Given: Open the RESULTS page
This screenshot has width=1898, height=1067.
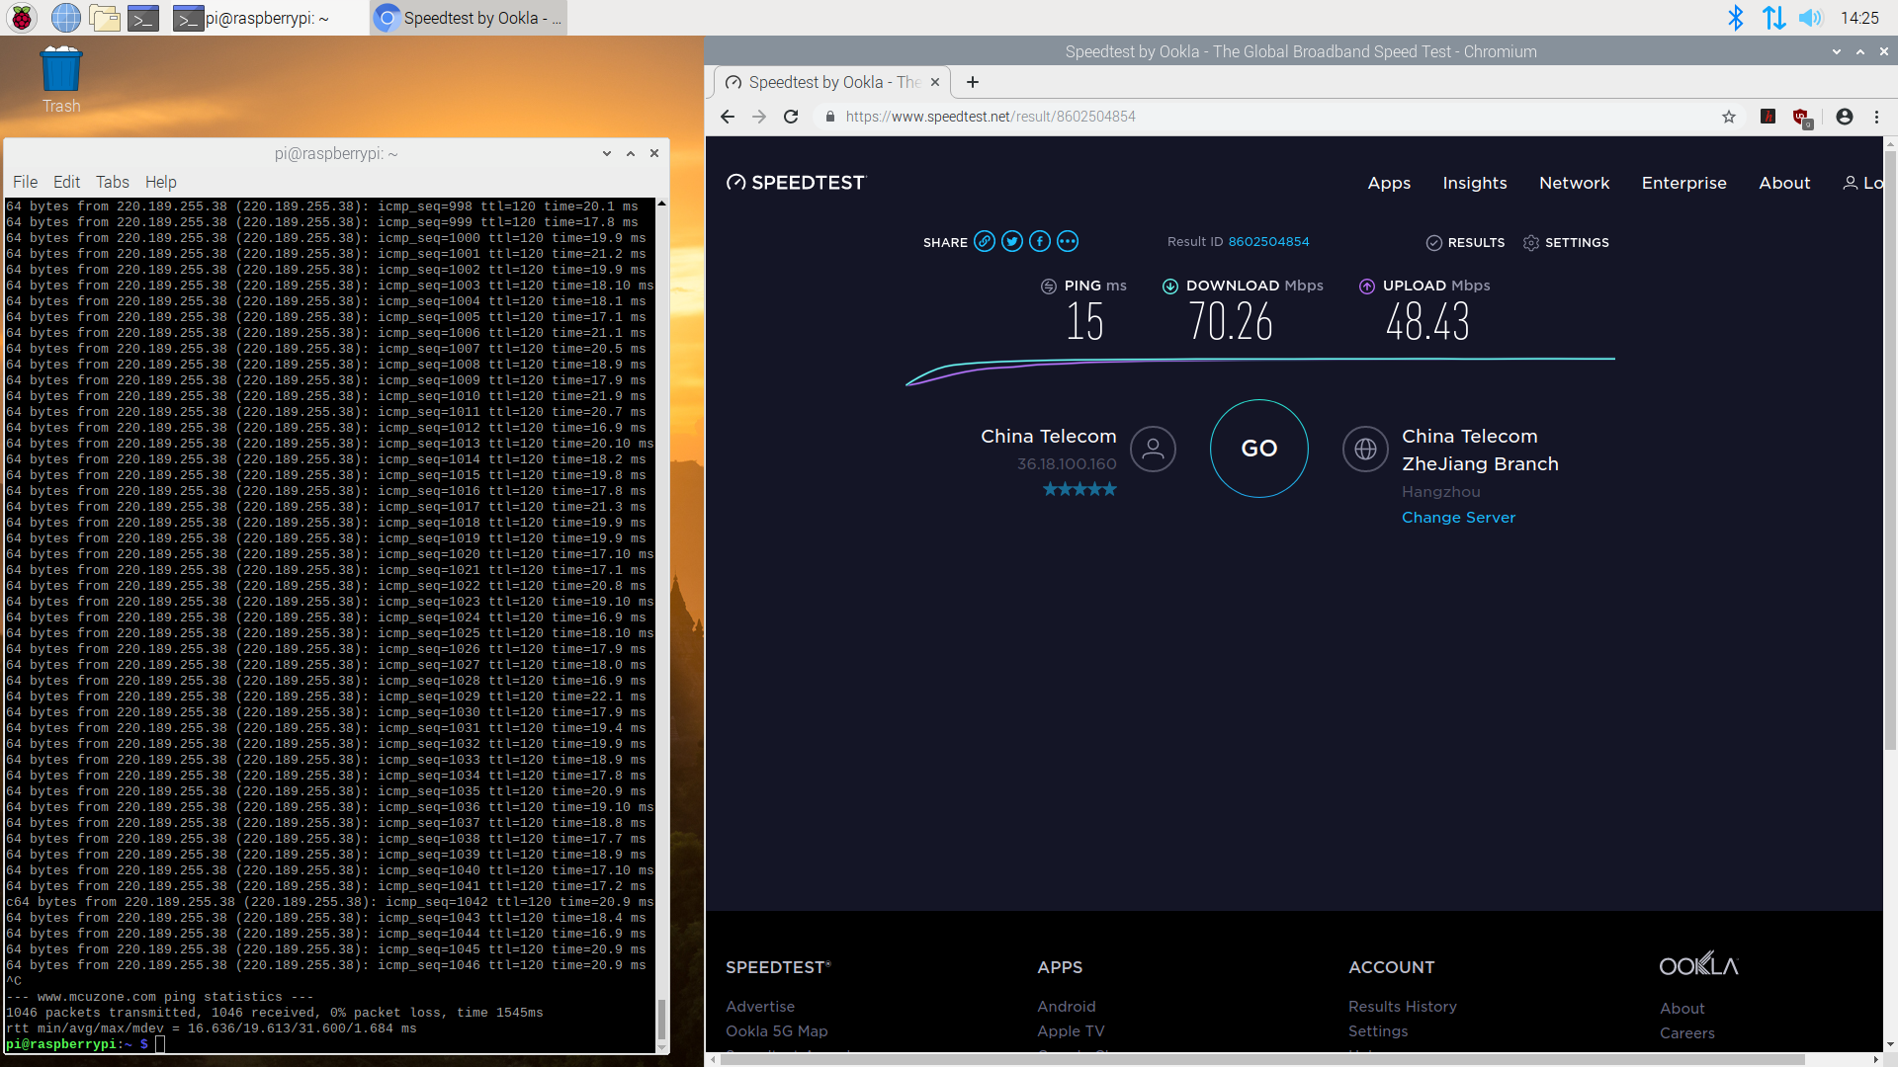Looking at the screenshot, I should point(1465,243).
